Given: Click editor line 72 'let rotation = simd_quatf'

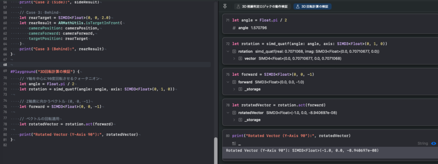Looking at the screenshot, I should pos(97,89).
